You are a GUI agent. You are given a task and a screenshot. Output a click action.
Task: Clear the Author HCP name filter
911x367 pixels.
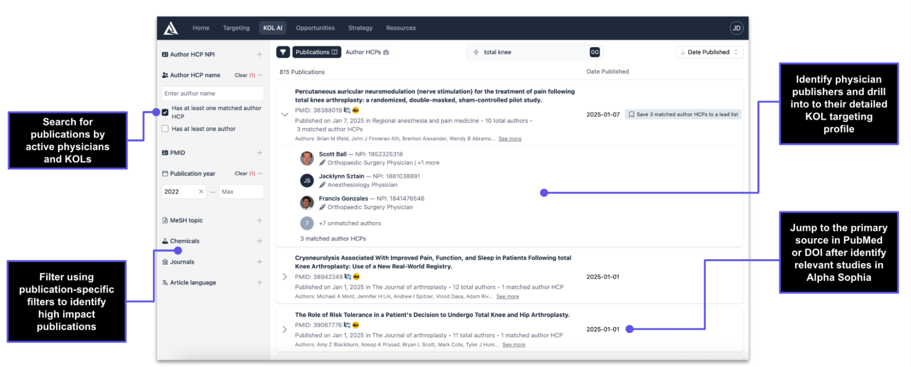click(245, 75)
